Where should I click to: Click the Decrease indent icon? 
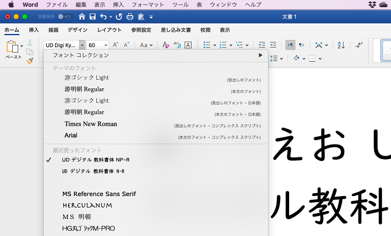[x=262, y=45]
